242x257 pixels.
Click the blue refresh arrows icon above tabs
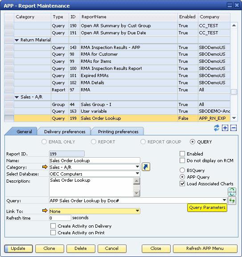tap(217, 128)
